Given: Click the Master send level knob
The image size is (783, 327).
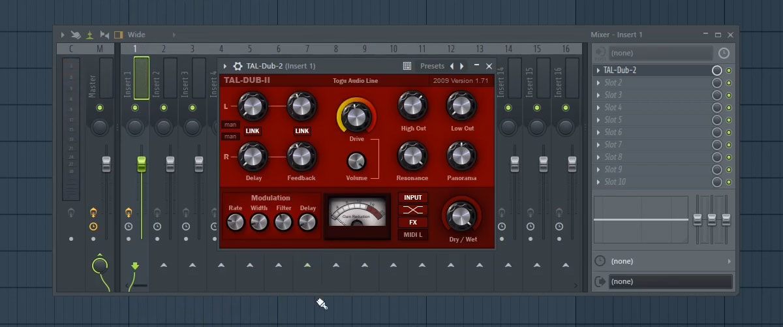Looking at the screenshot, I should click(x=99, y=265).
